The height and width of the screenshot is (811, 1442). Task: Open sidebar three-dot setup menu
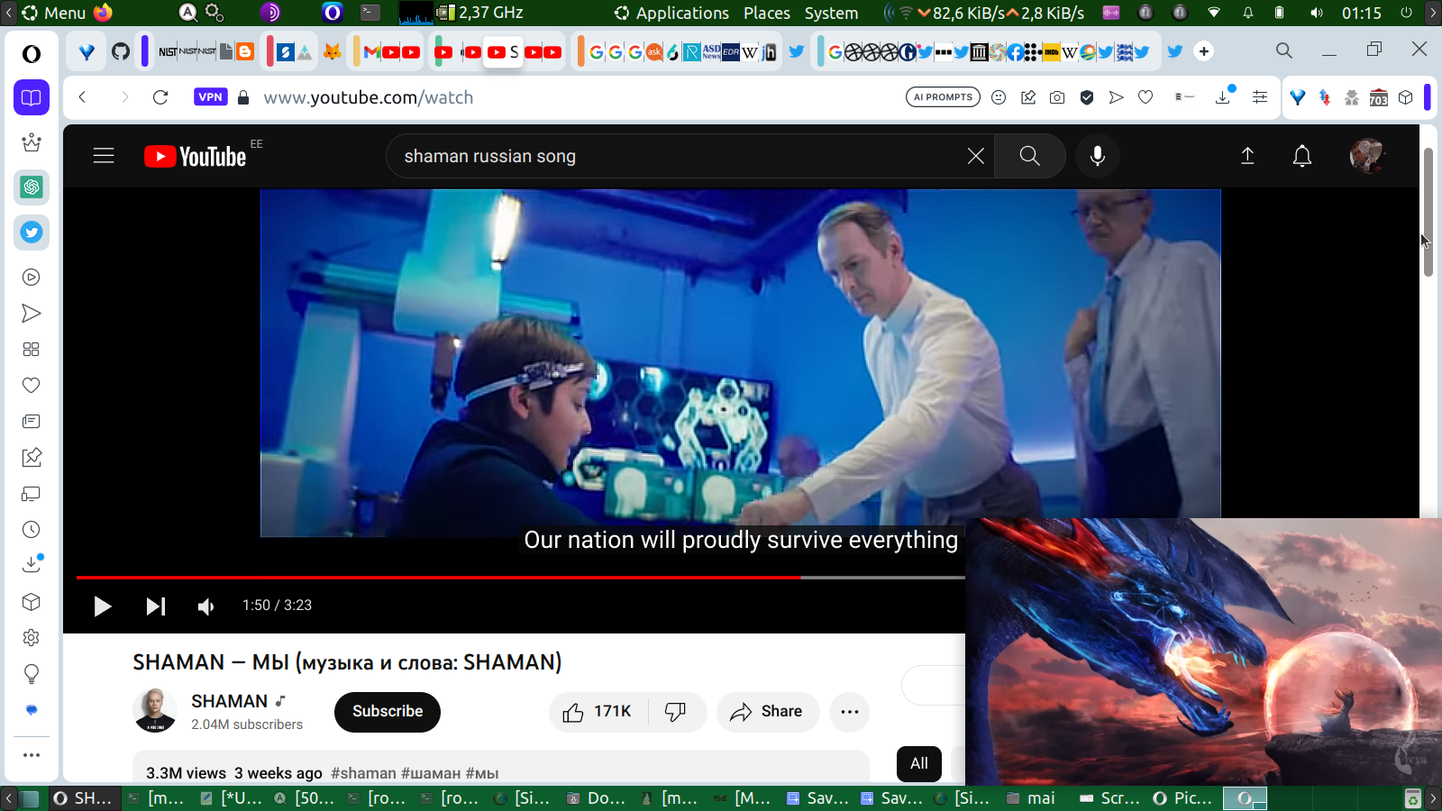point(32,755)
